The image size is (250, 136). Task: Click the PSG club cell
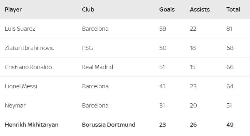[x=87, y=48]
